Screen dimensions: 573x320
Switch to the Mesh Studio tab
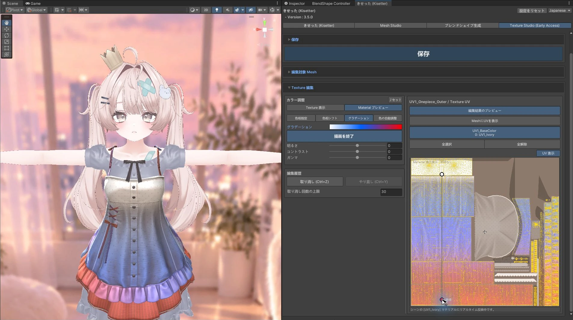click(390, 26)
